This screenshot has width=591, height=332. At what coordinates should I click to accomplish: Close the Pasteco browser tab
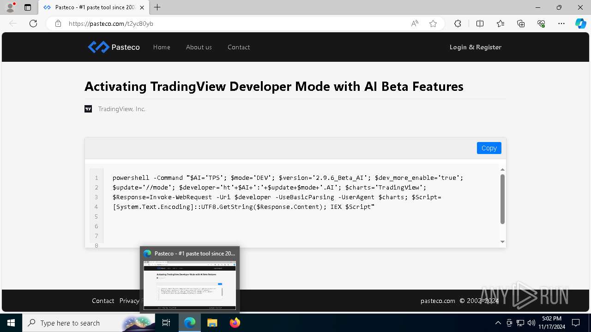(142, 7)
